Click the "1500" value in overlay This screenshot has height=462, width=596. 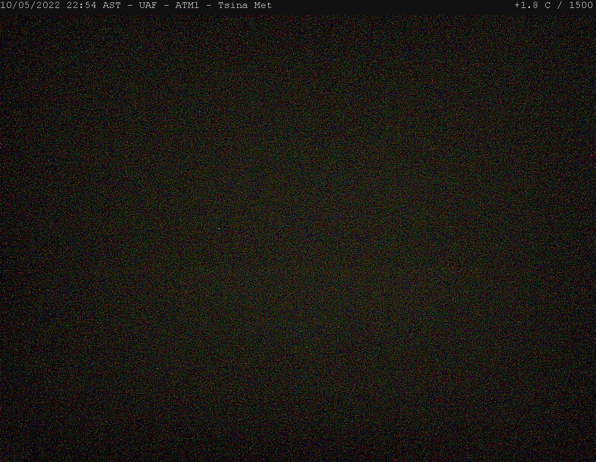tap(581, 6)
